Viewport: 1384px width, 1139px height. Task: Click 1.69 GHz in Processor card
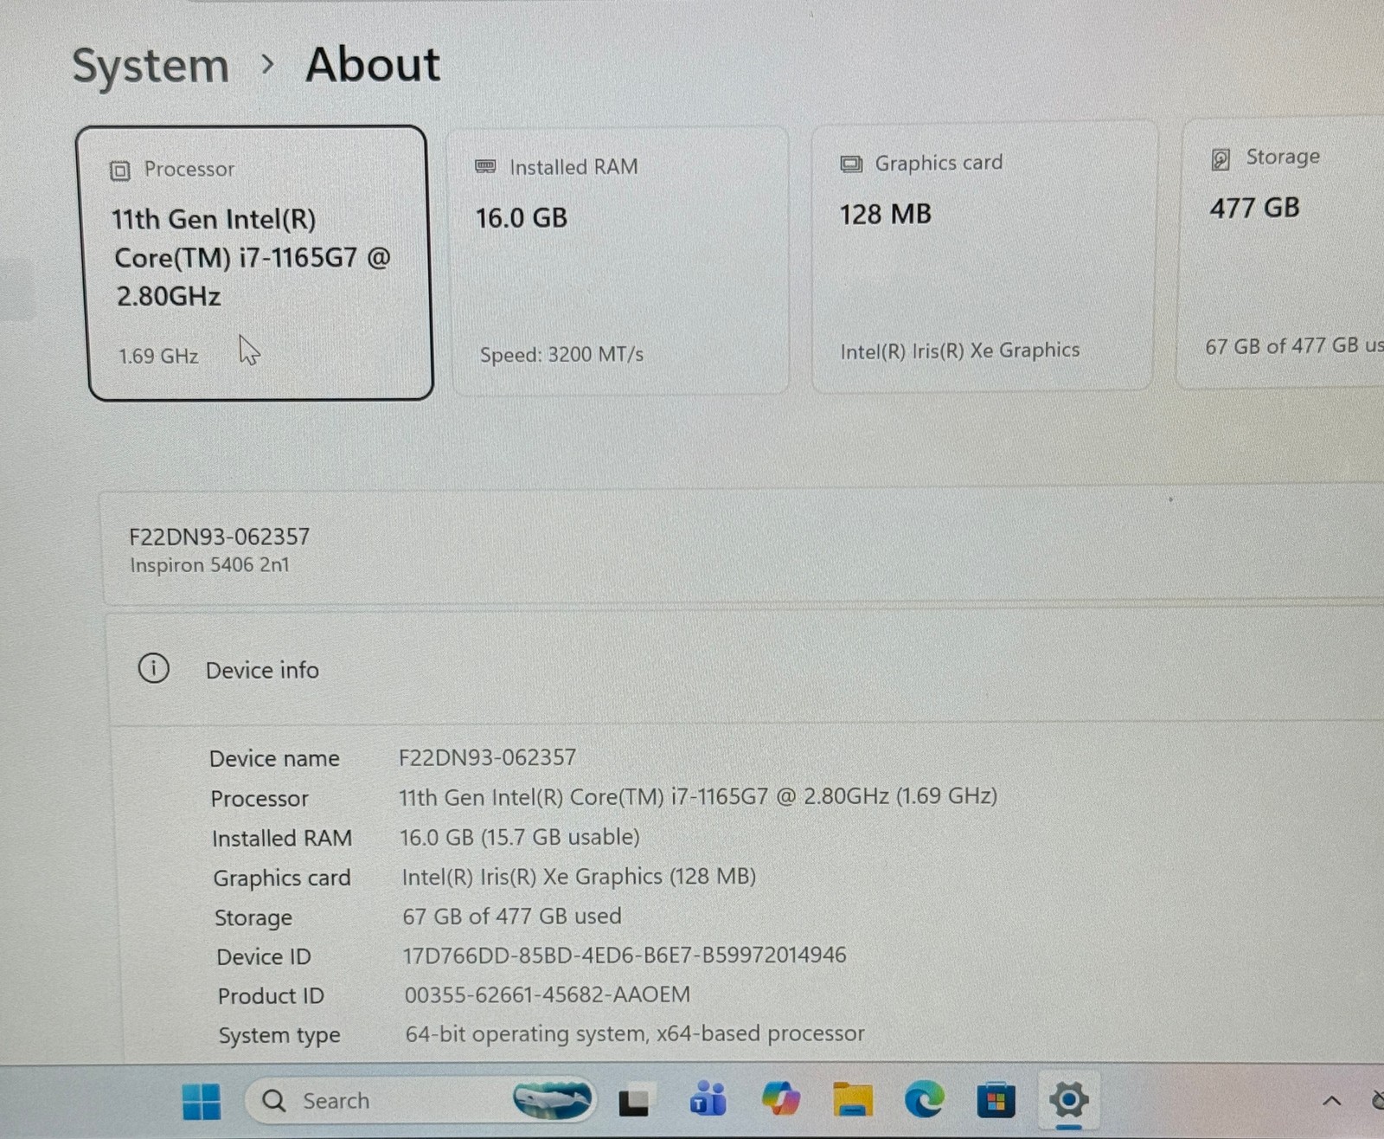coord(158,357)
